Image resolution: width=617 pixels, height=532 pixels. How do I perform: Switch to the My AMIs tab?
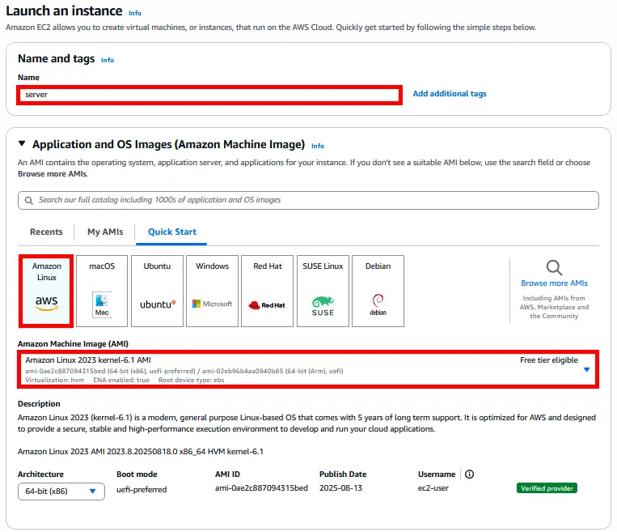click(105, 232)
